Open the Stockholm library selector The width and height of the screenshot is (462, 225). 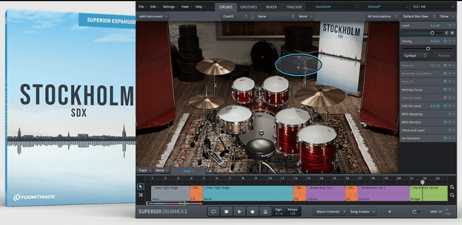[x=336, y=6]
